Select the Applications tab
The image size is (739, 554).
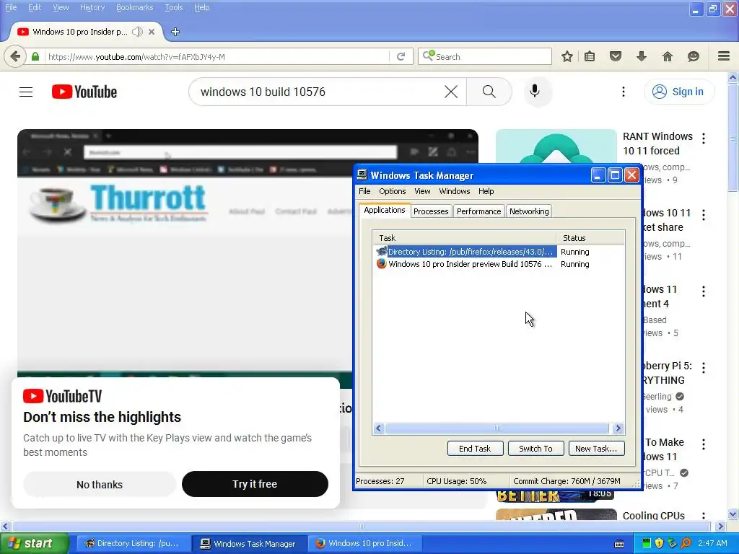tap(385, 210)
